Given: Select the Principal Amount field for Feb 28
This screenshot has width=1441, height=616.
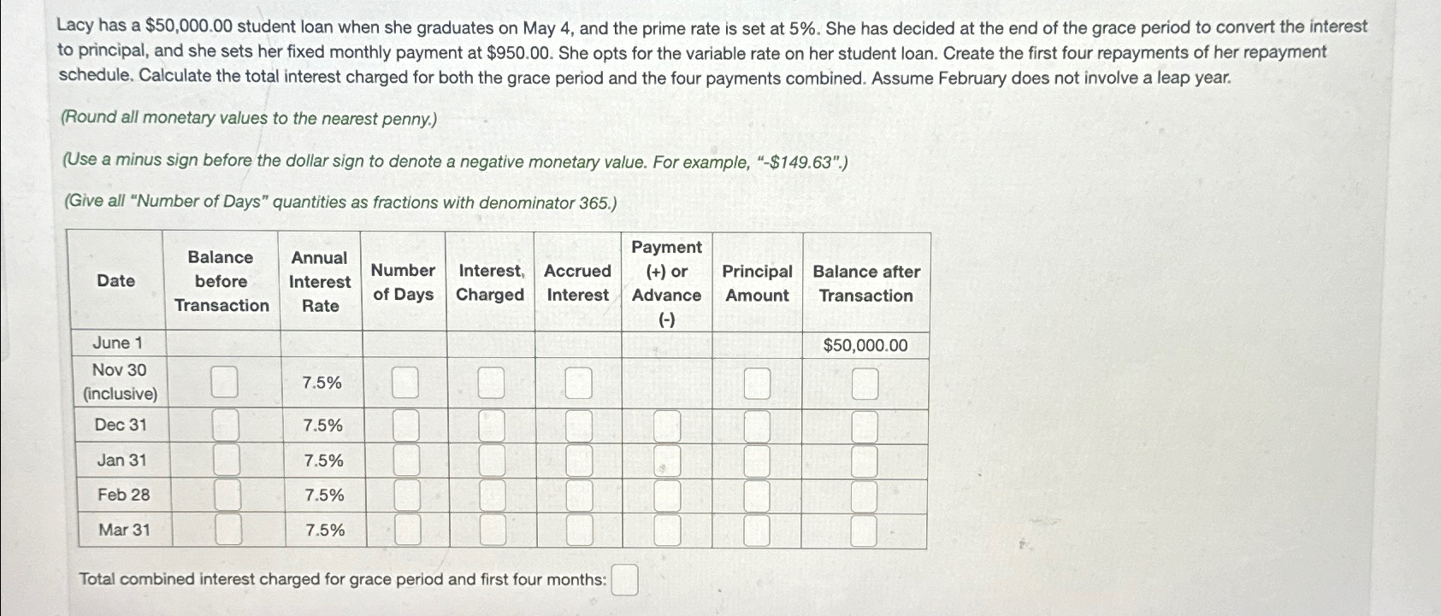Looking at the screenshot, I should tap(757, 496).
